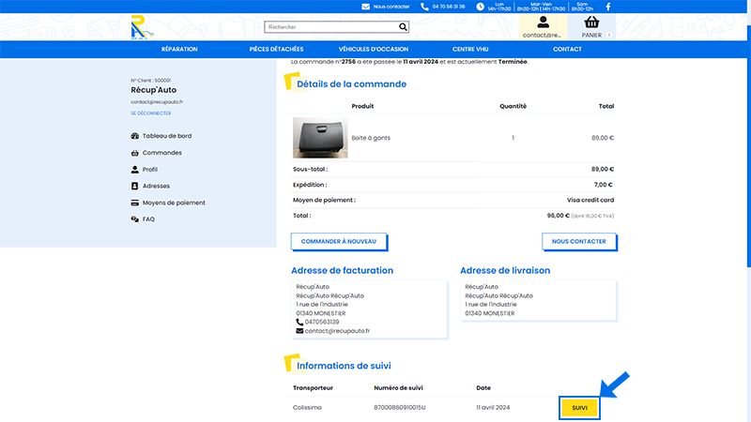Image resolution: width=751 pixels, height=422 pixels.
Task: Click the phone icon in billing address
Action: [x=299, y=322]
